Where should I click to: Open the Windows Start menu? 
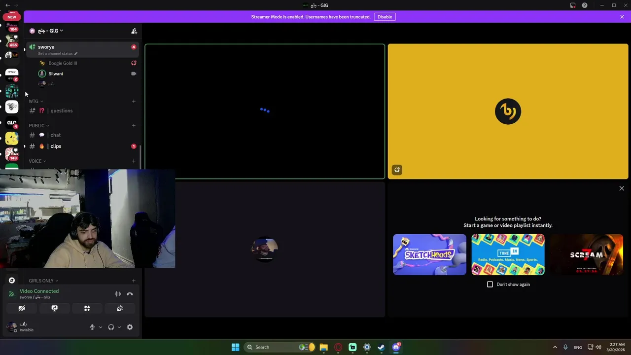[x=236, y=347]
